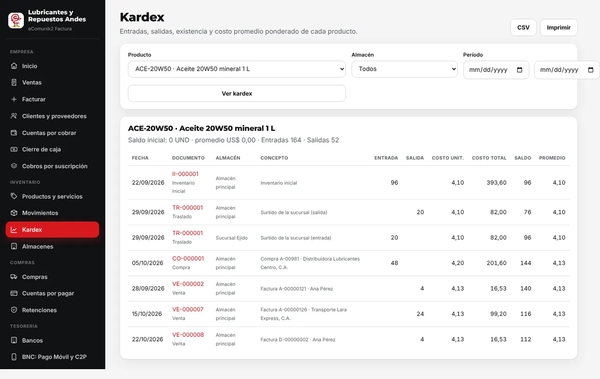Click the icon beside Cobros por suscripción
Screen dimensions: 600x379
tap(14, 166)
